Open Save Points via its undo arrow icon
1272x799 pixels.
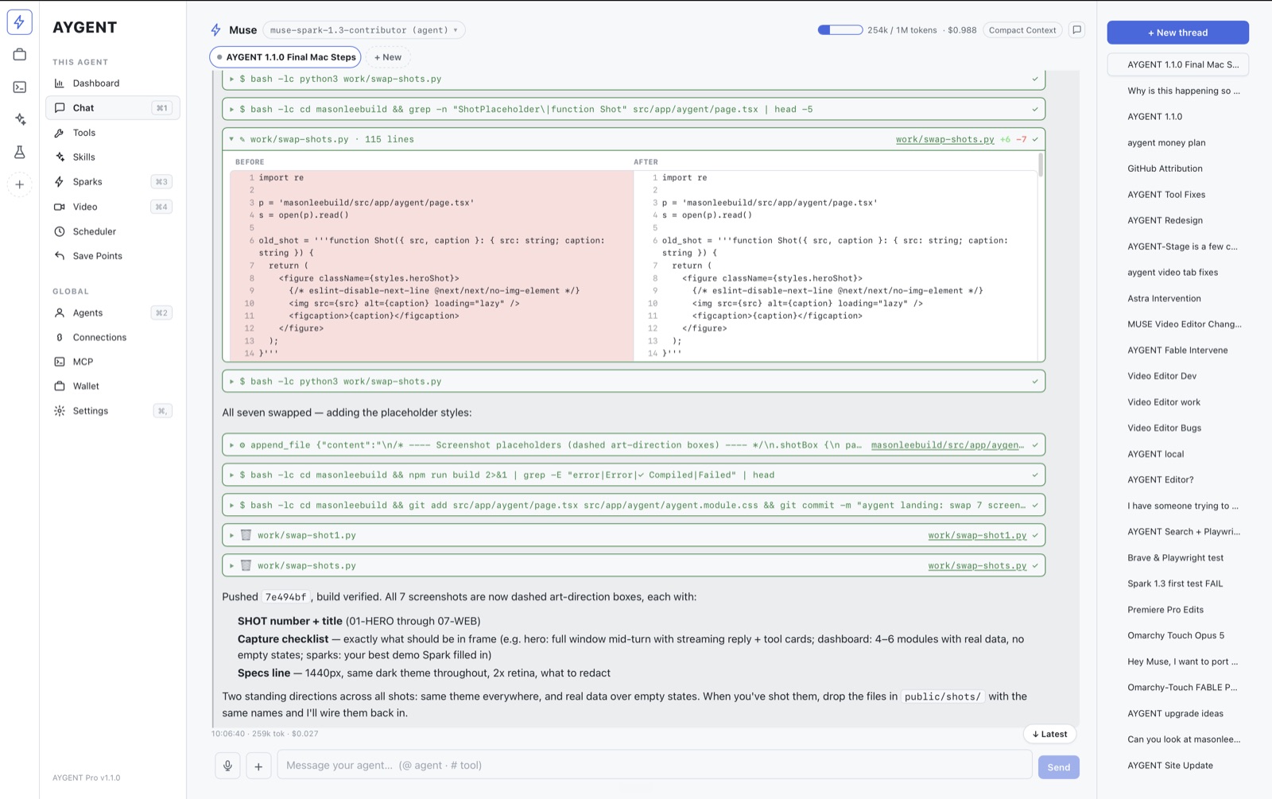point(60,256)
